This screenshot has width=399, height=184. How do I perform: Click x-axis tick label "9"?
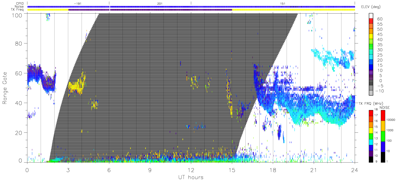(x=150, y=170)
